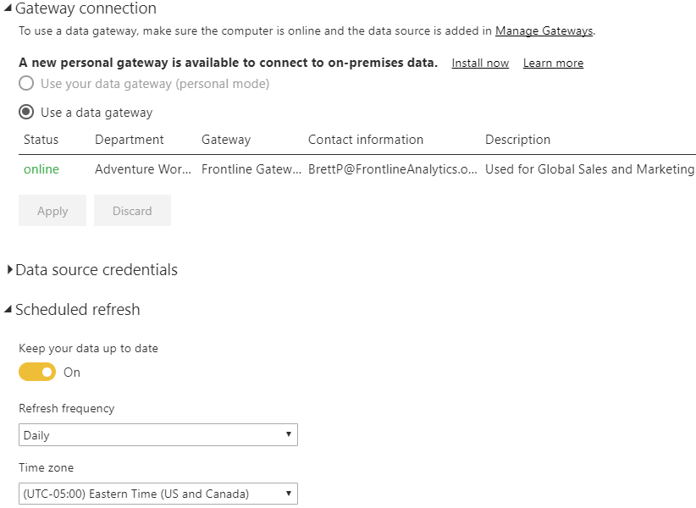The image size is (696, 508).
Task: Open the Refresh frequency dropdown
Action: [x=158, y=435]
